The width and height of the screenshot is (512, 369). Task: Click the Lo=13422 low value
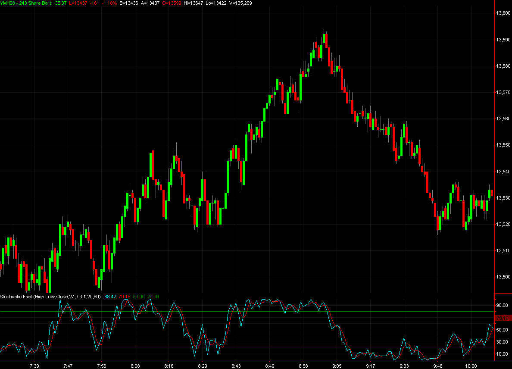point(216,3)
